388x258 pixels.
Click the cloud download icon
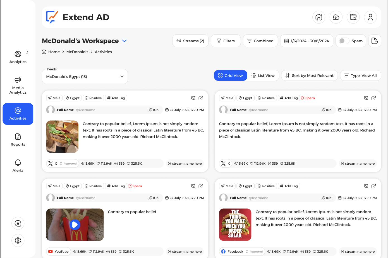[x=336, y=17]
